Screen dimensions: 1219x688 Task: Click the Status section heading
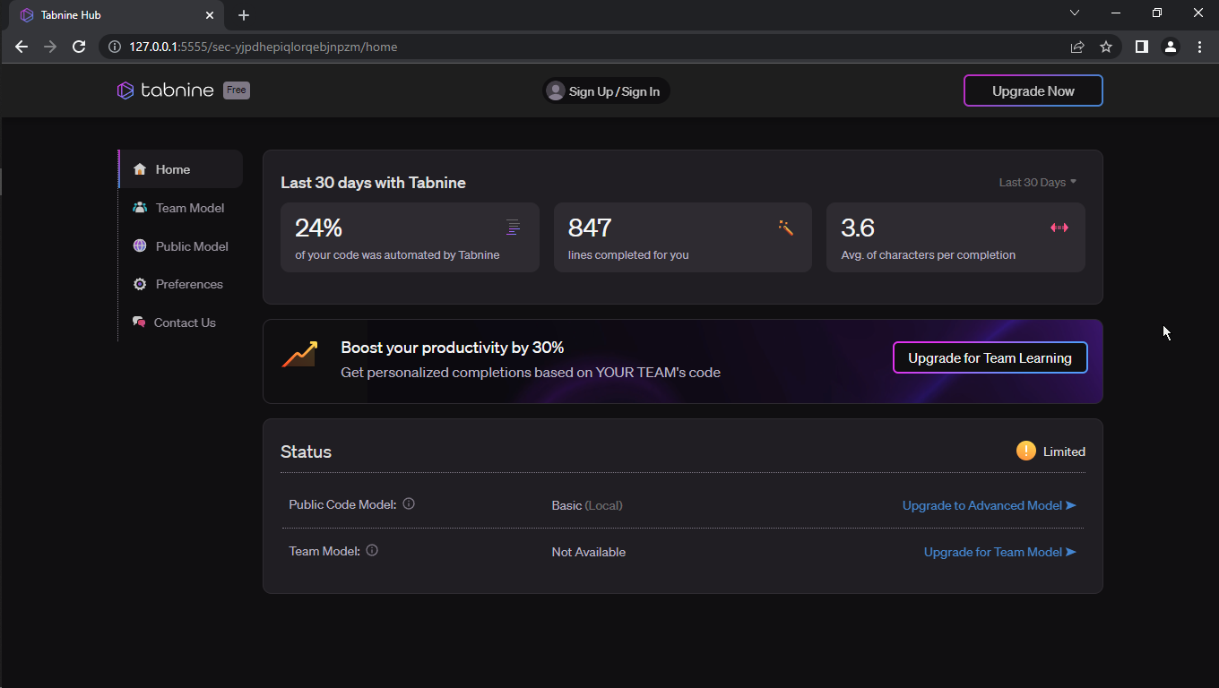(x=306, y=451)
